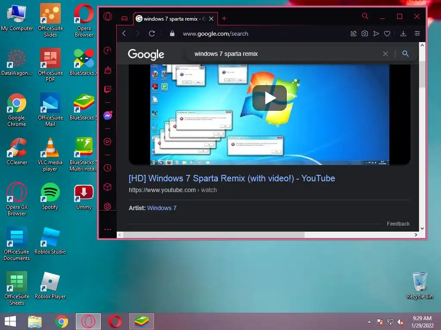Viewport: 441px width, 330px height.
Task: Select DataWagon desktop shortcut
Action: click(17, 63)
